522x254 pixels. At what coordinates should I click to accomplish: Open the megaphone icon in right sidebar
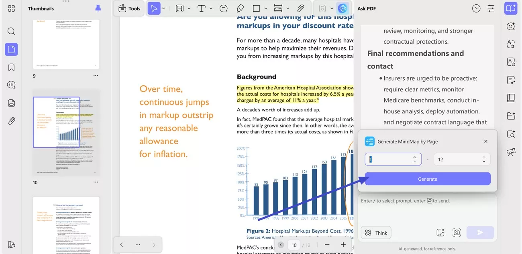click(x=511, y=152)
